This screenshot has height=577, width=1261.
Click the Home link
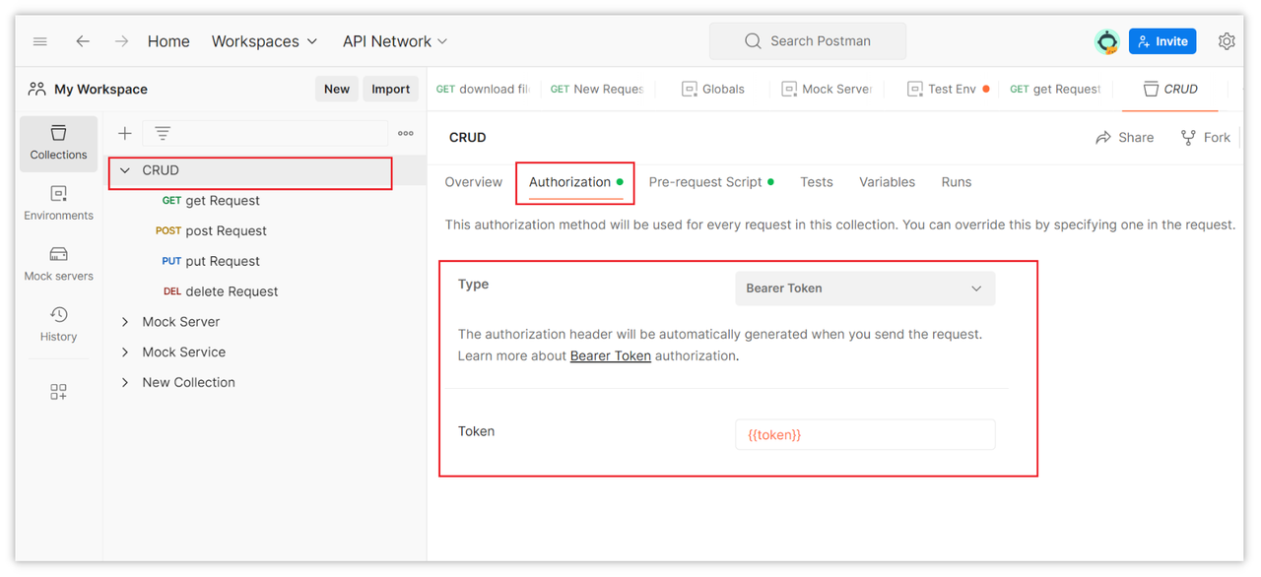click(168, 41)
